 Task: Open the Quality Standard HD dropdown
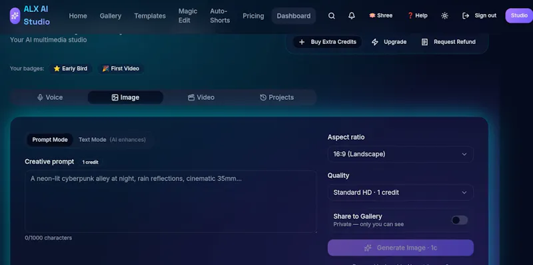tap(400, 192)
